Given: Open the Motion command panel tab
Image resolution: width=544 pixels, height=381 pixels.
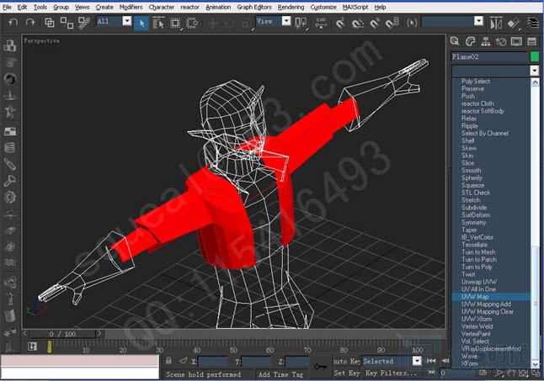Looking at the screenshot, I should (x=501, y=41).
